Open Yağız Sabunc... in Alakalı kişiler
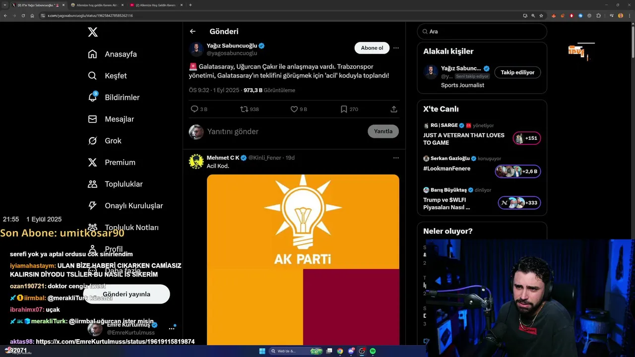This screenshot has height=357, width=635. pyautogui.click(x=461, y=68)
